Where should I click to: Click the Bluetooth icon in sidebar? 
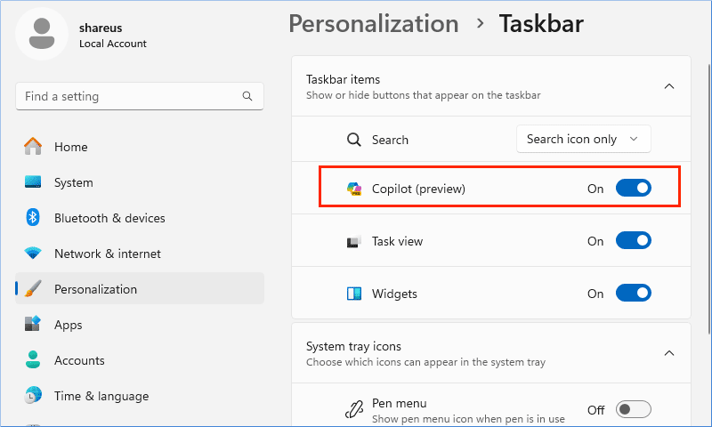click(x=33, y=217)
